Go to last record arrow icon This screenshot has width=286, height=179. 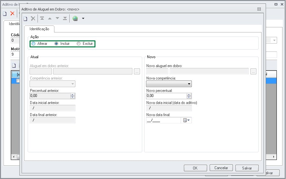tap(65, 18)
